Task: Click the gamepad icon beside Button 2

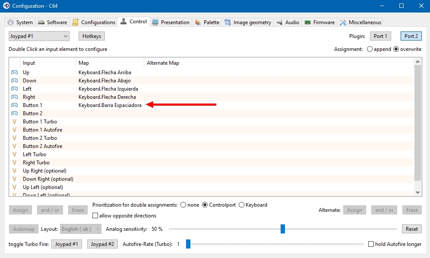Action: point(14,113)
